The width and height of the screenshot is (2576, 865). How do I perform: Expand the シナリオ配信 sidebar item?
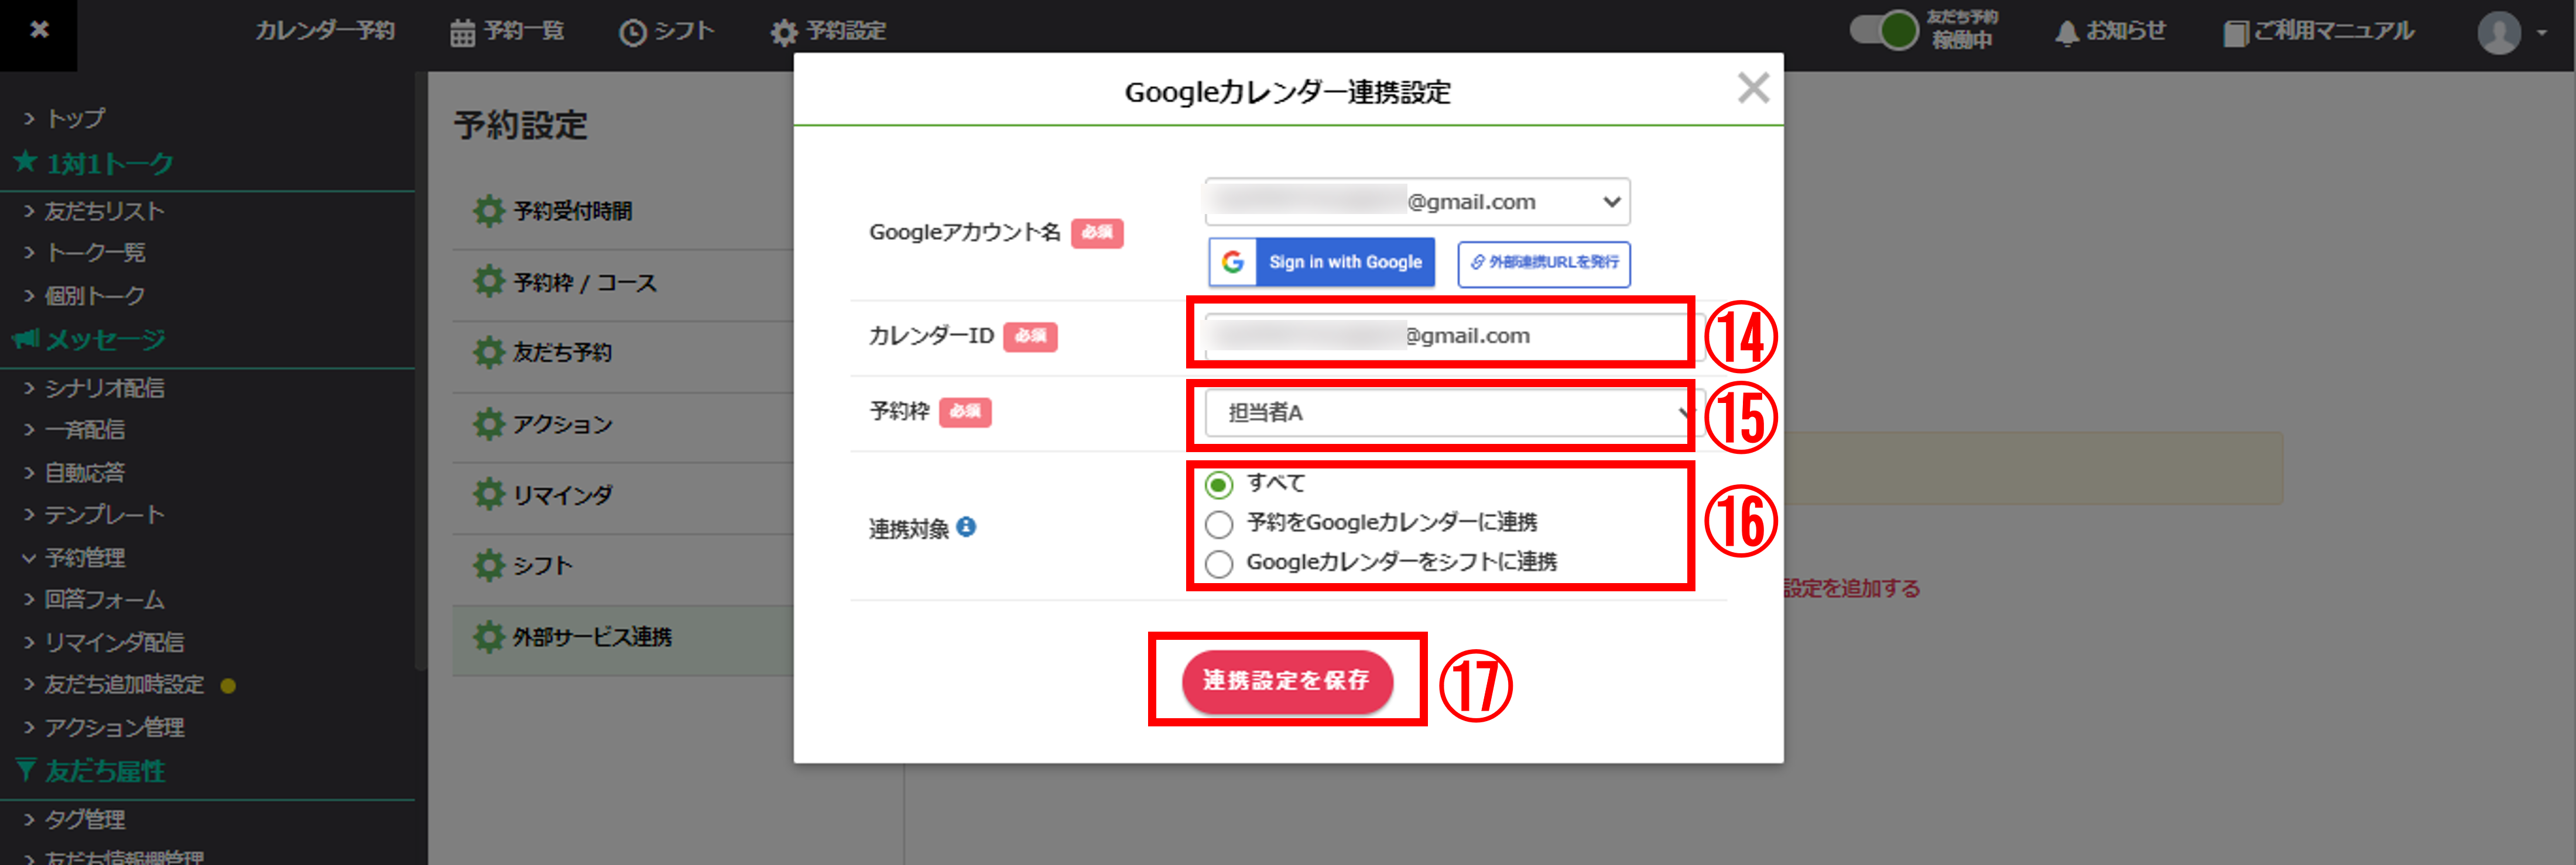28,388
